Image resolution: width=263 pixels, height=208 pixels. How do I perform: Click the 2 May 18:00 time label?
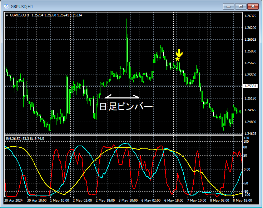tap(105, 201)
